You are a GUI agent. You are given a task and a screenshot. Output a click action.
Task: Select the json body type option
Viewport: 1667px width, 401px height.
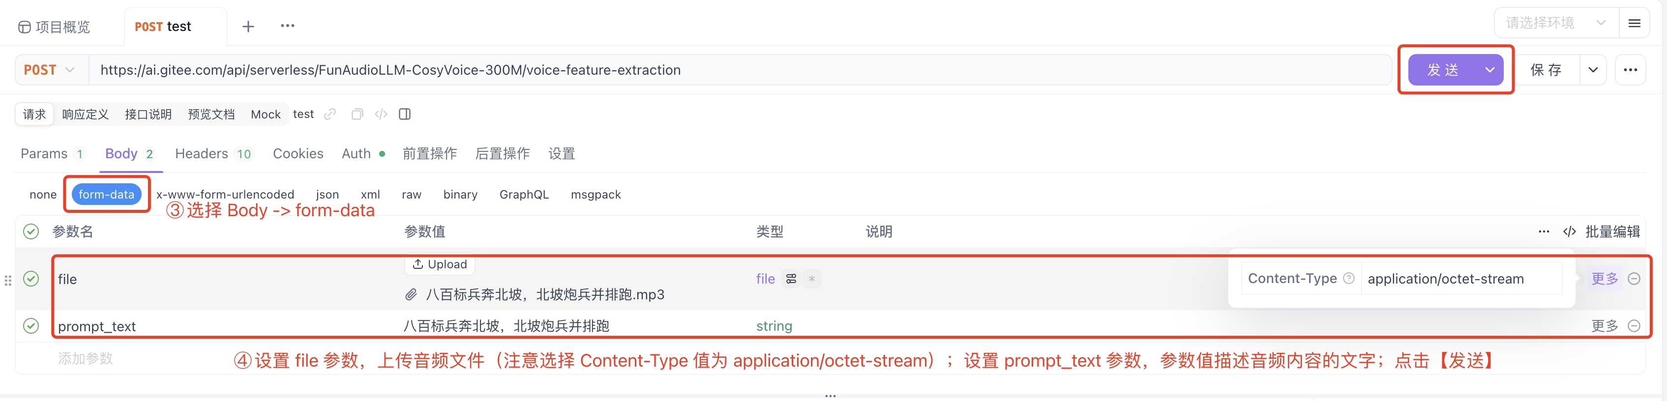pos(327,195)
